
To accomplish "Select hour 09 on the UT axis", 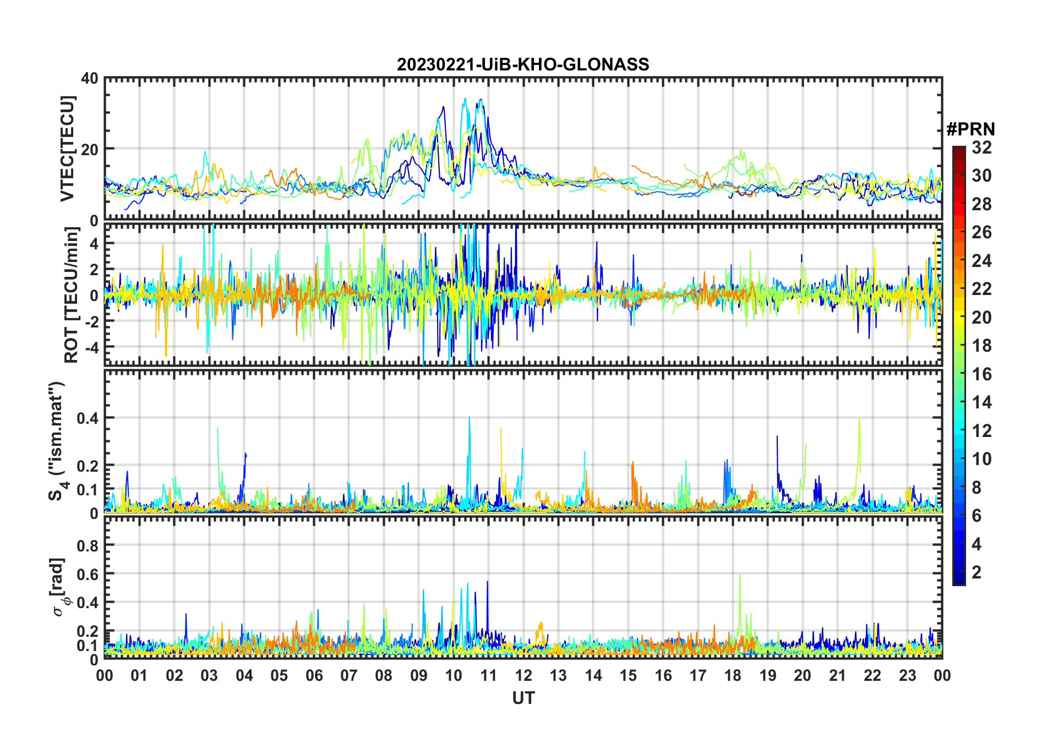I will [x=419, y=676].
